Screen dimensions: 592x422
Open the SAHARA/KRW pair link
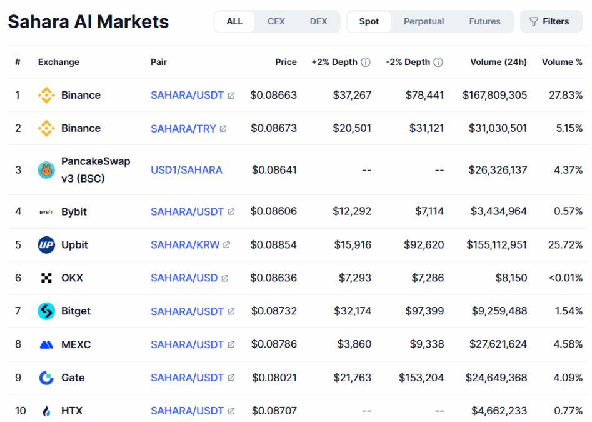(x=185, y=245)
